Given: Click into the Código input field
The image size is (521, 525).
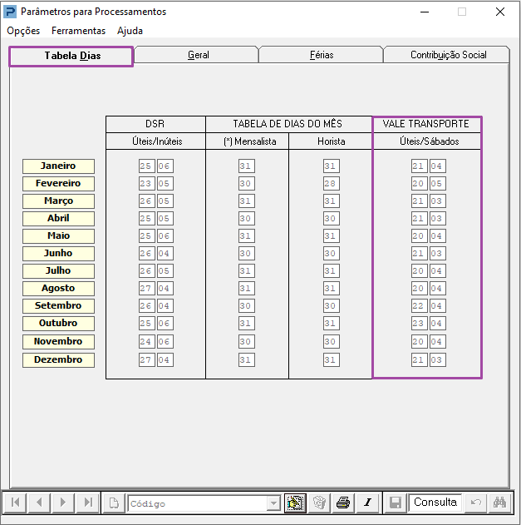Looking at the screenshot, I should [x=197, y=503].
